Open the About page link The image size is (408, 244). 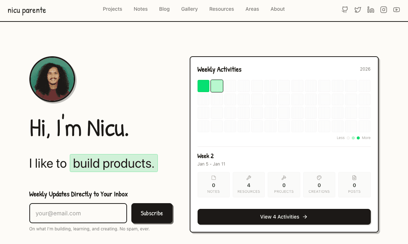click(x=277, y=9)
